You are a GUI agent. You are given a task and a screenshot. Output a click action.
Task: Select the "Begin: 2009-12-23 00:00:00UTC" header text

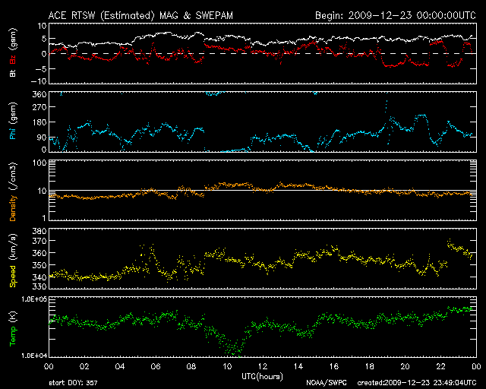(x=396, y=15)
